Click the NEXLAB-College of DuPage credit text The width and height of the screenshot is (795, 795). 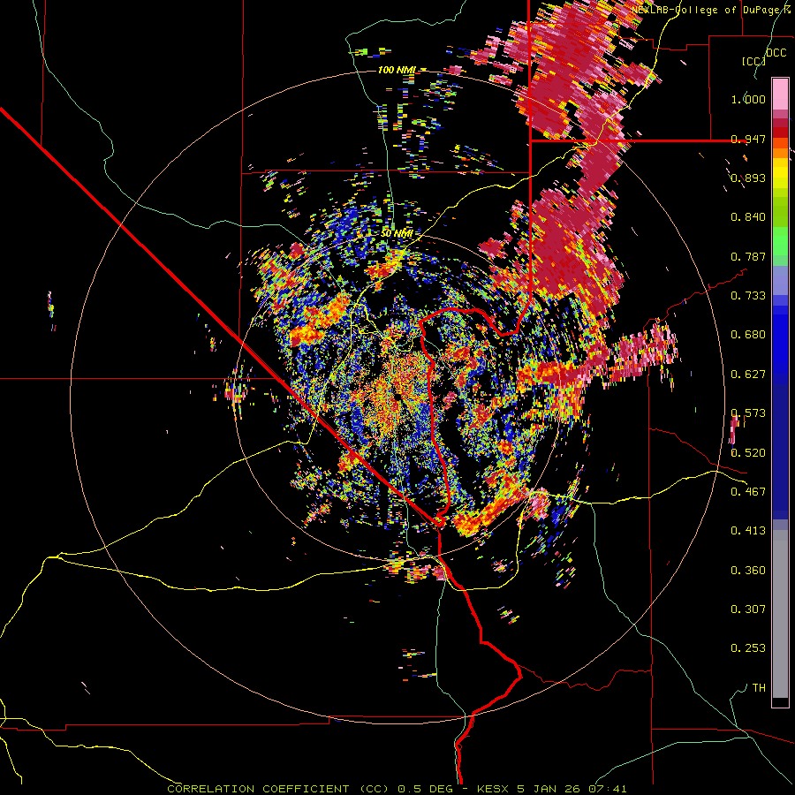point(708,10)
